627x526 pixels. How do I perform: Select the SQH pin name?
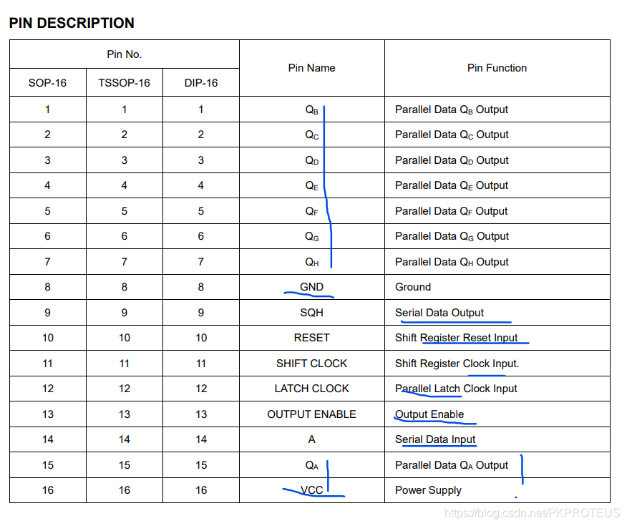[311, 313]
